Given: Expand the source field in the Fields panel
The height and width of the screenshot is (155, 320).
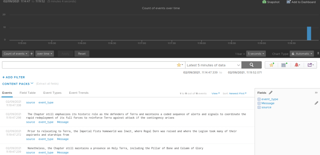Looking at the screenshot, I should [259, 107].
